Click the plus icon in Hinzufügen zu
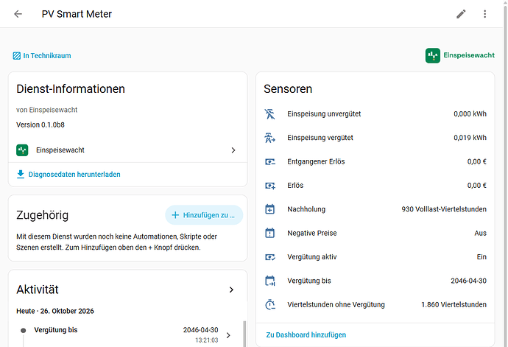 [175, 215]
